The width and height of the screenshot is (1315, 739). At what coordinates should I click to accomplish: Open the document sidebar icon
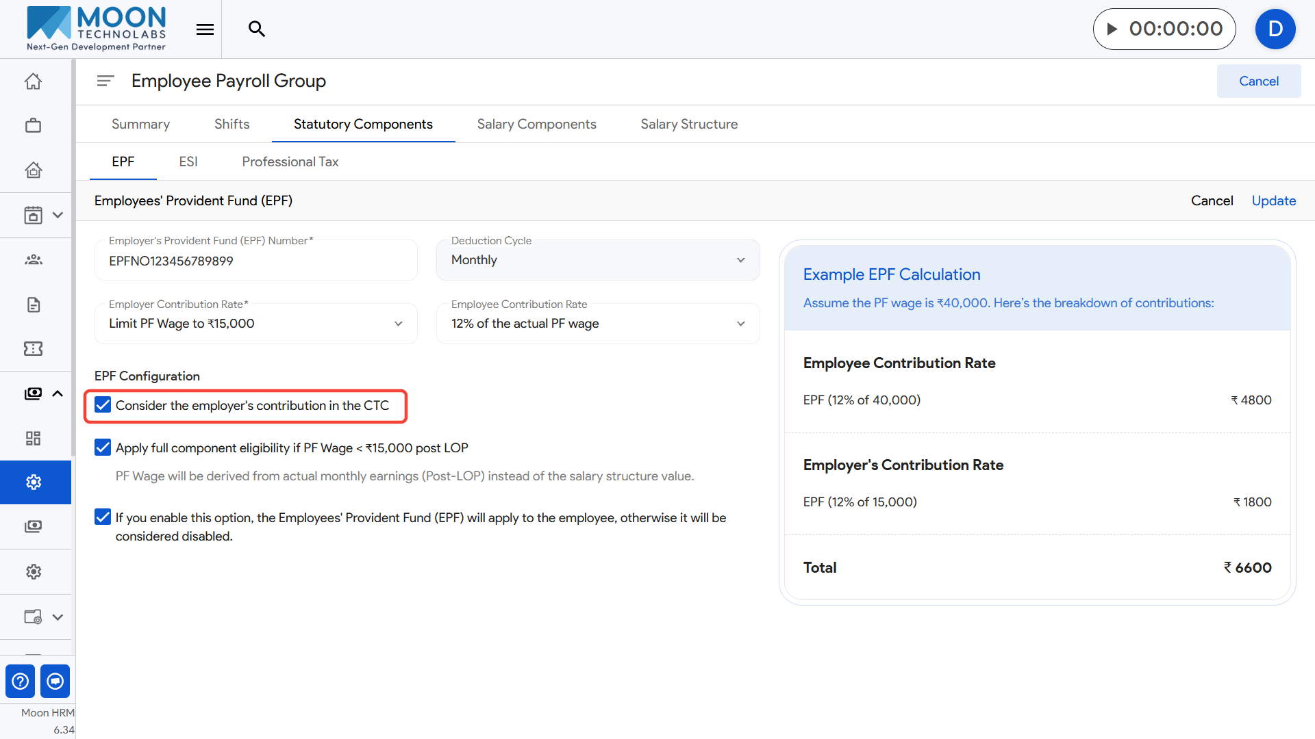[33, 304]
